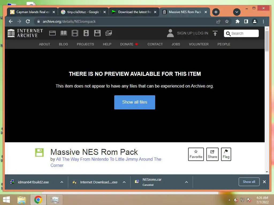Click the address bar URL
The height and width of the screenshot is (205, 274).
pos(69,21)
